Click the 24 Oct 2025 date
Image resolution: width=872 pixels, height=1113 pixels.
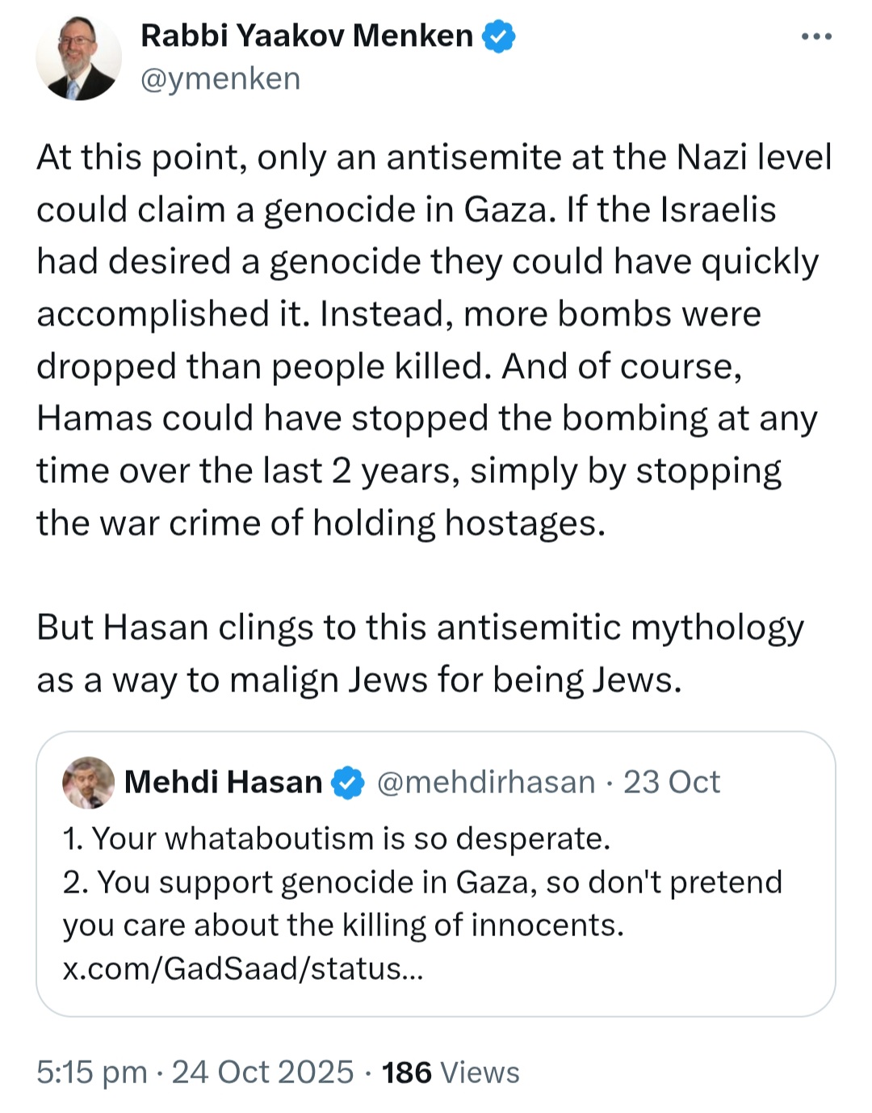[x=262, y=1072]
